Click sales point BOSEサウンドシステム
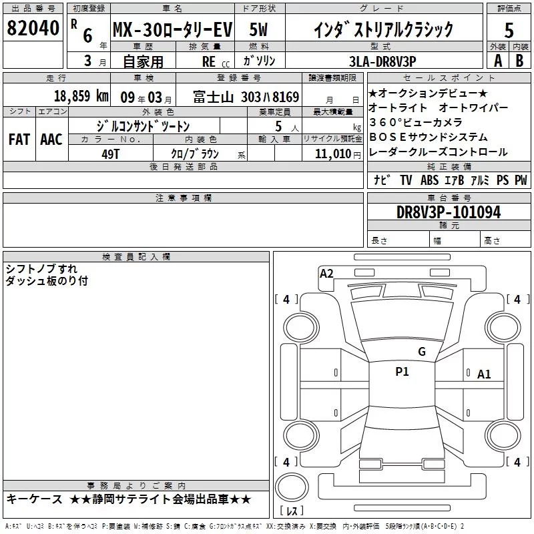 coord(429,137)
